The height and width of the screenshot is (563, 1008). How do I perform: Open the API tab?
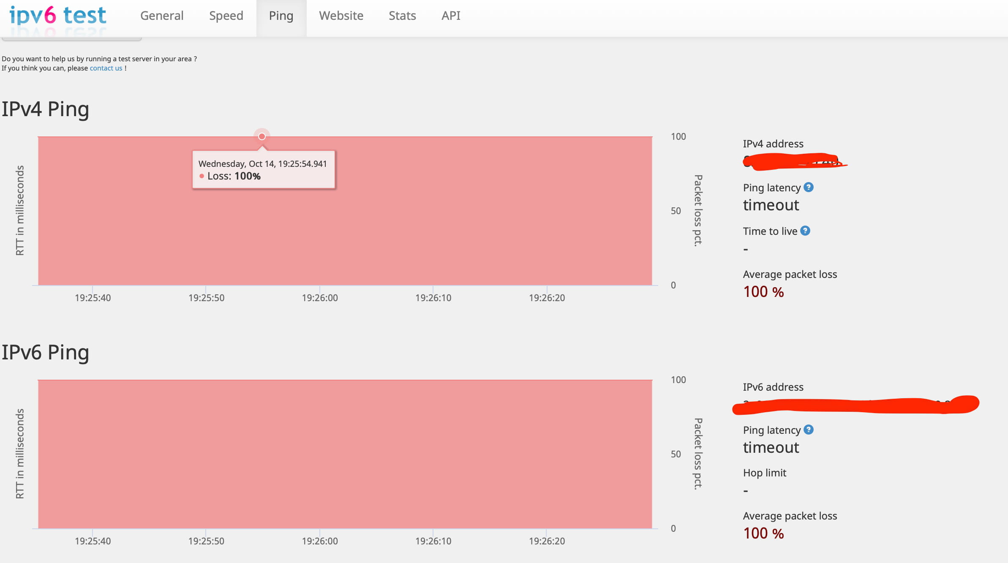click(451, 16)
